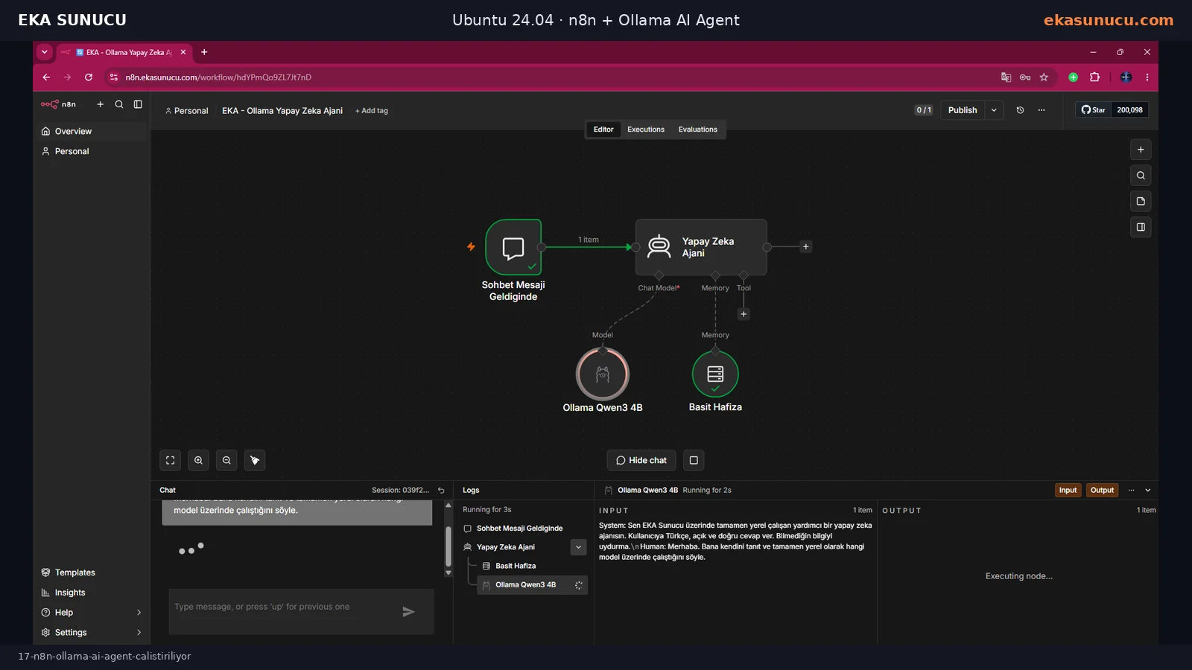
Task: Click the chat panel scrollbar thumb
Action: tap(448, 546)
